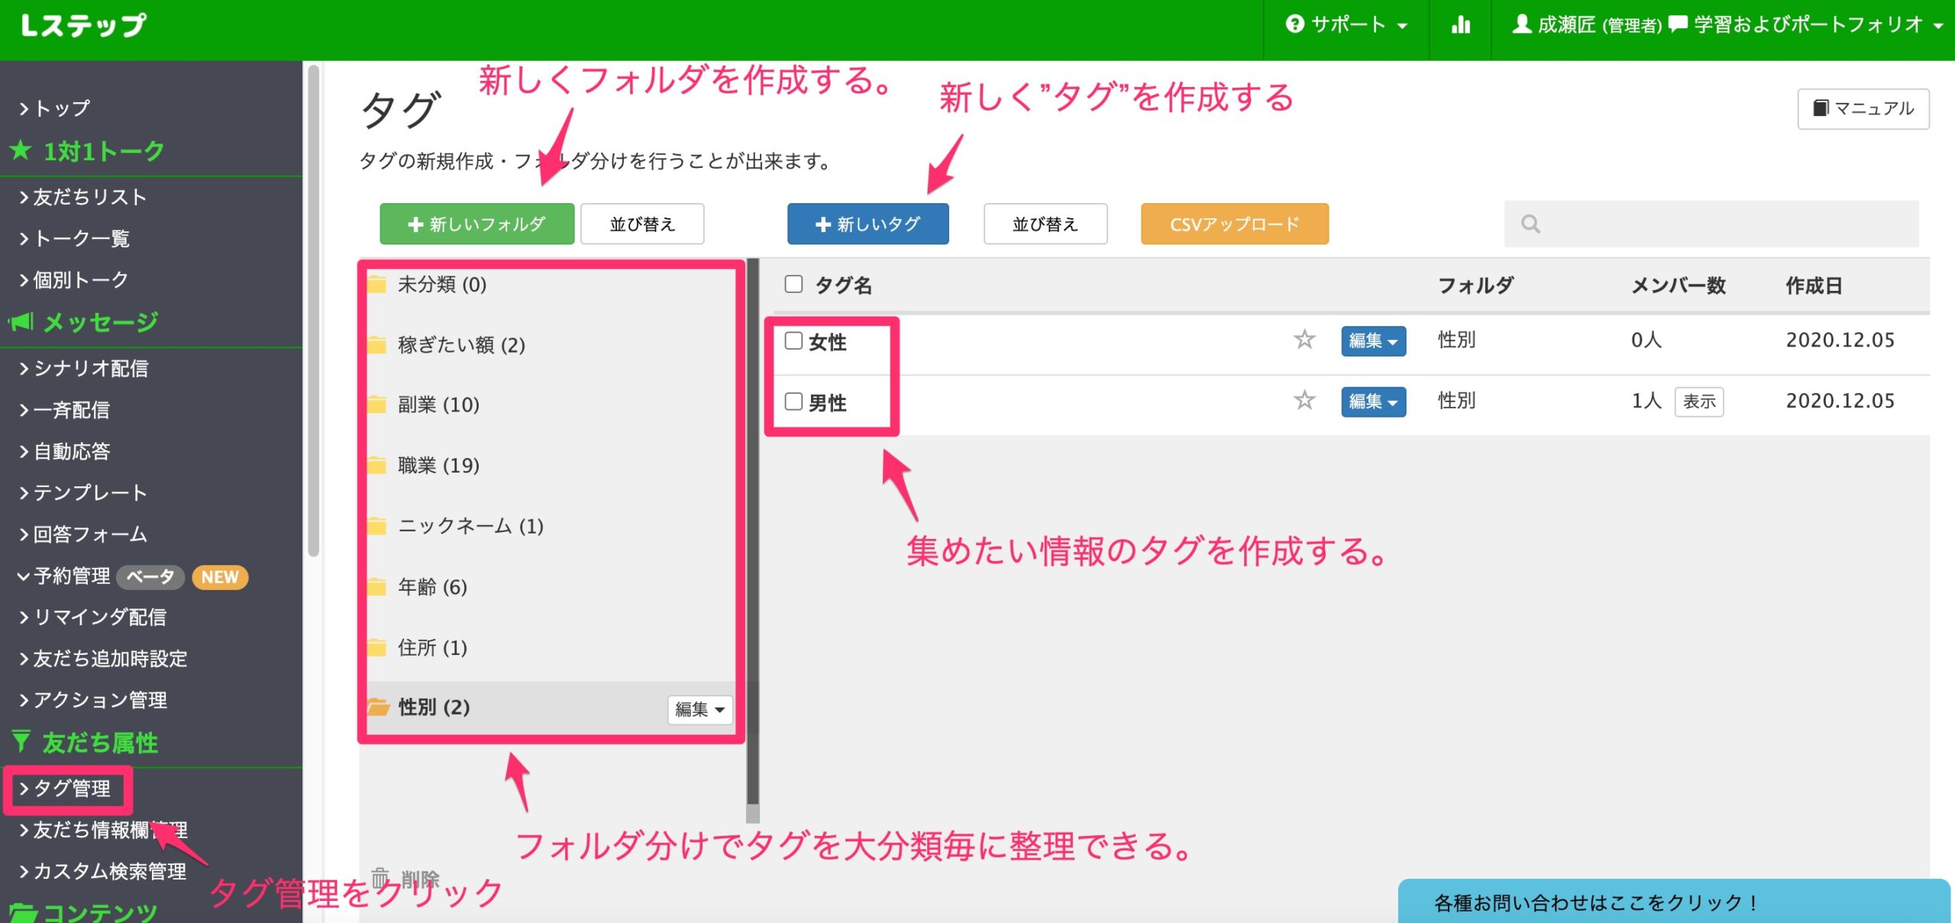Click the search magnifier icon
The image size is (1955, 923).
(1530, 224)
